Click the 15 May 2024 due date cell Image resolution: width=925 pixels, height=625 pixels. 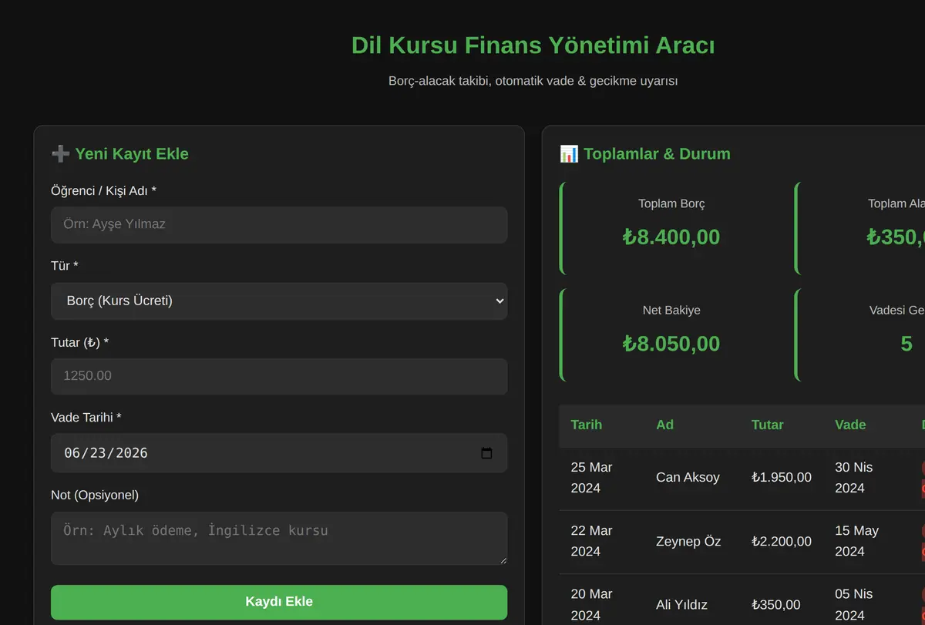[856, 541]
